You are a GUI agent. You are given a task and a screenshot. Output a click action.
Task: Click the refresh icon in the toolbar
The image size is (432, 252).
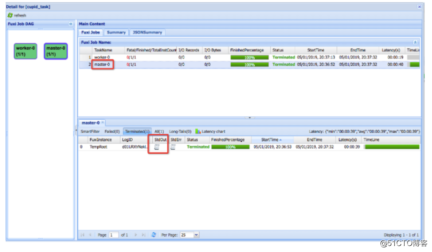tap(10, 15)
